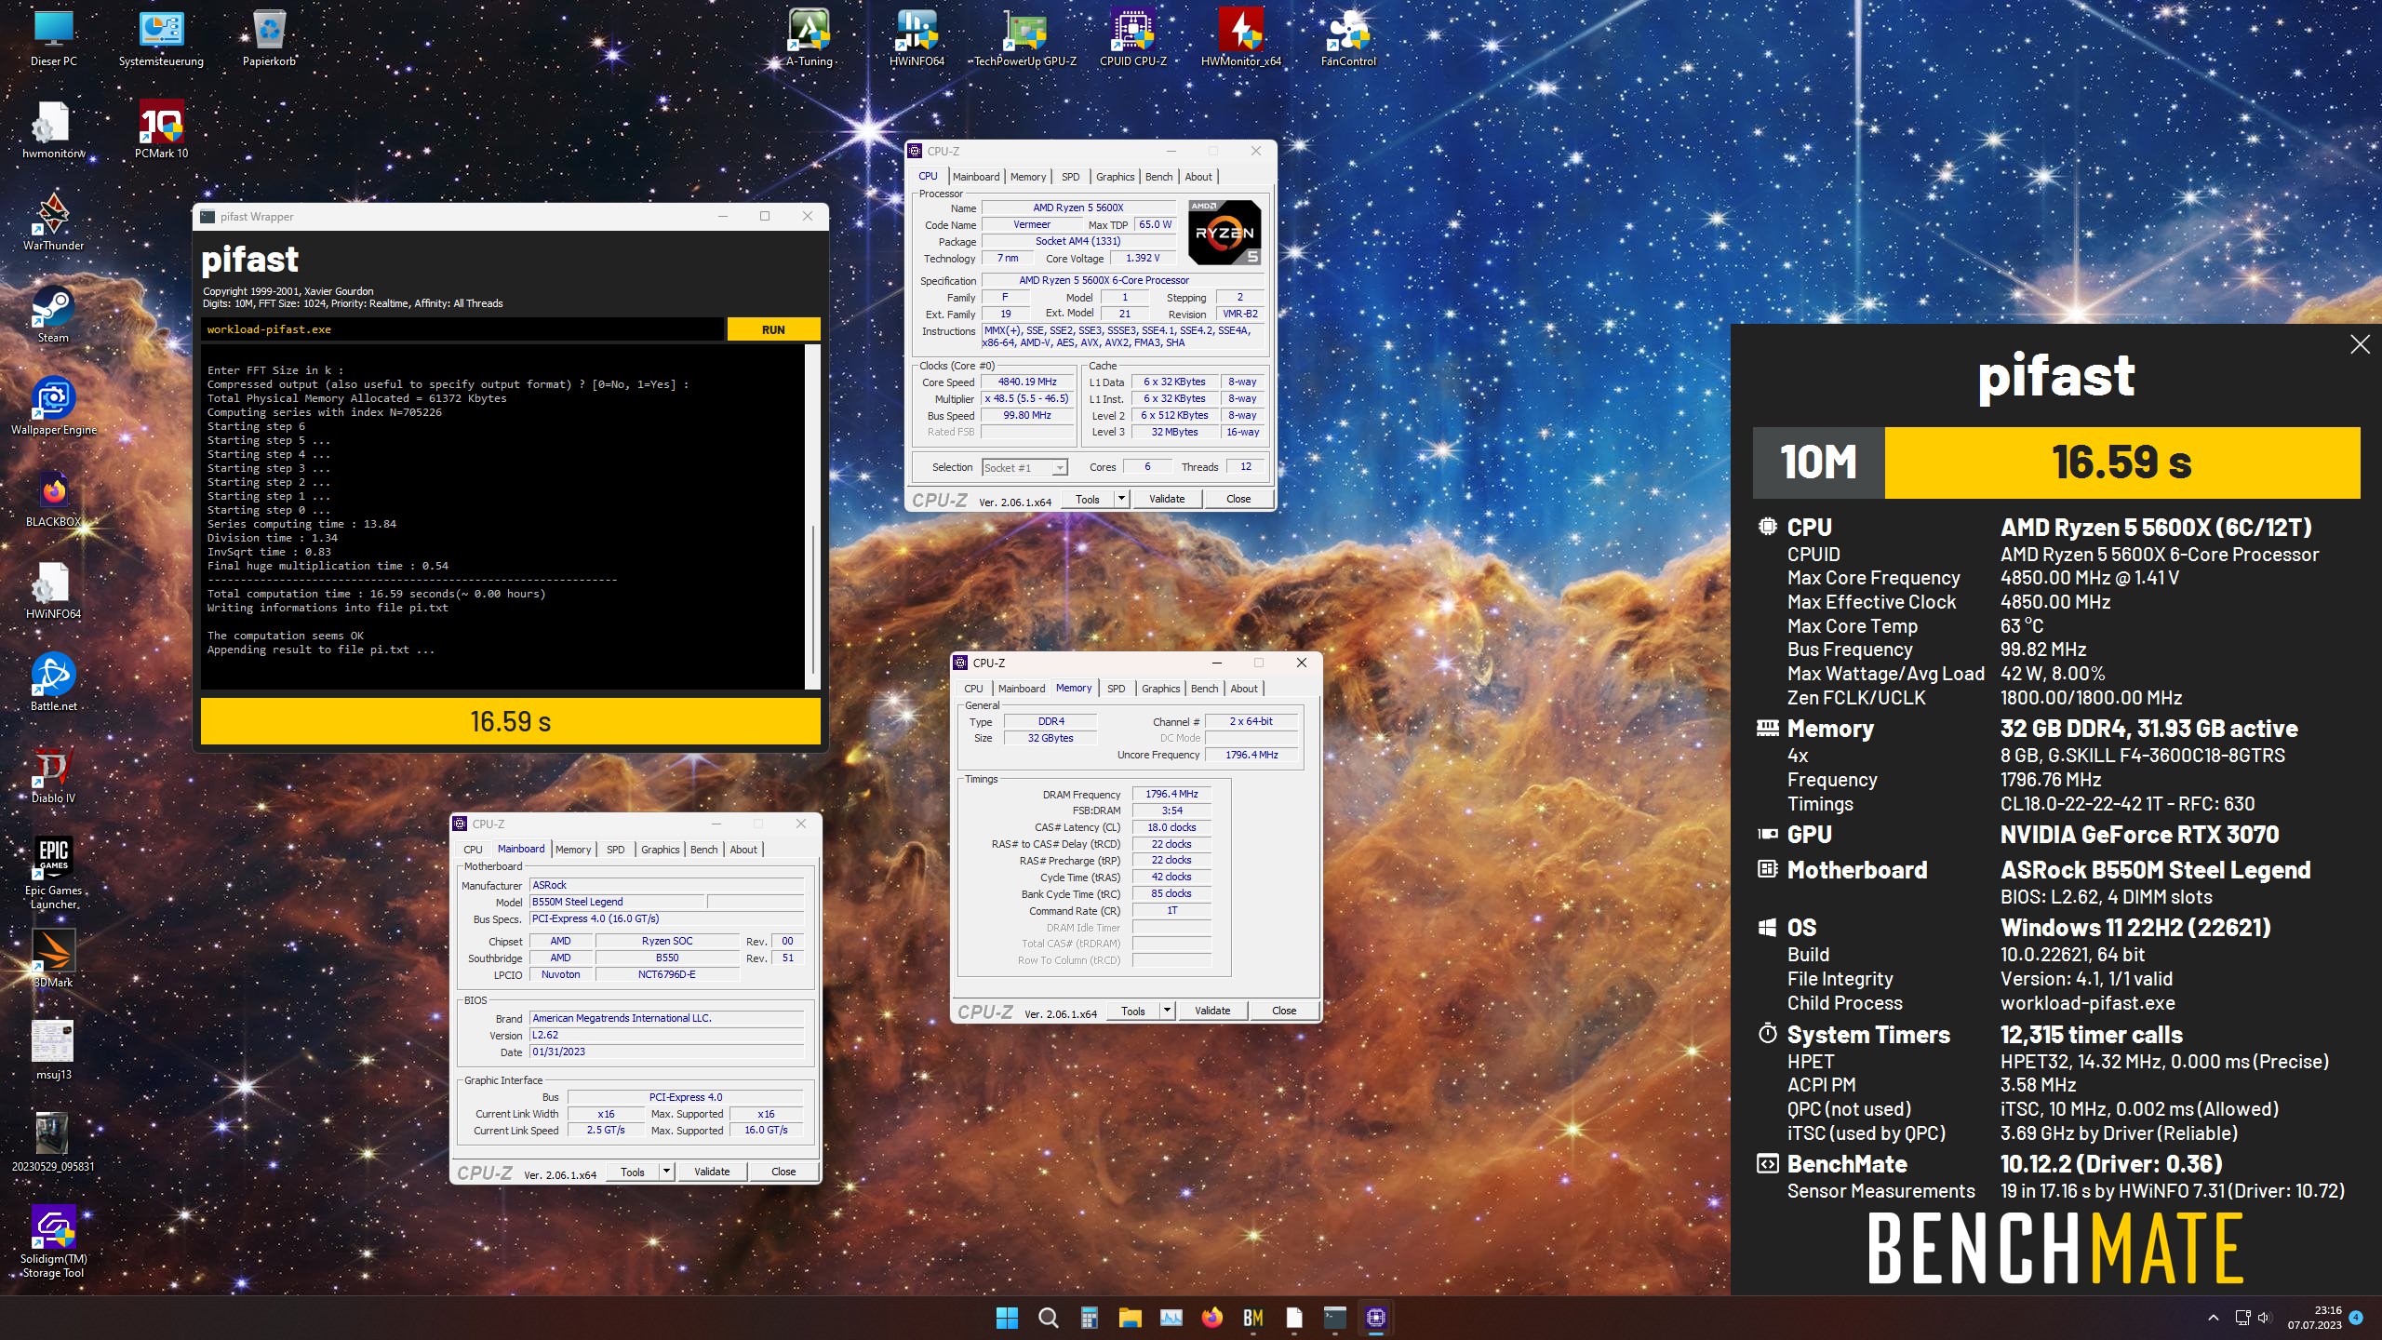This screenshot has height=1340, width=2382.
Task: Open hwmonitorw file icon
Action: [x=53, y=130]
